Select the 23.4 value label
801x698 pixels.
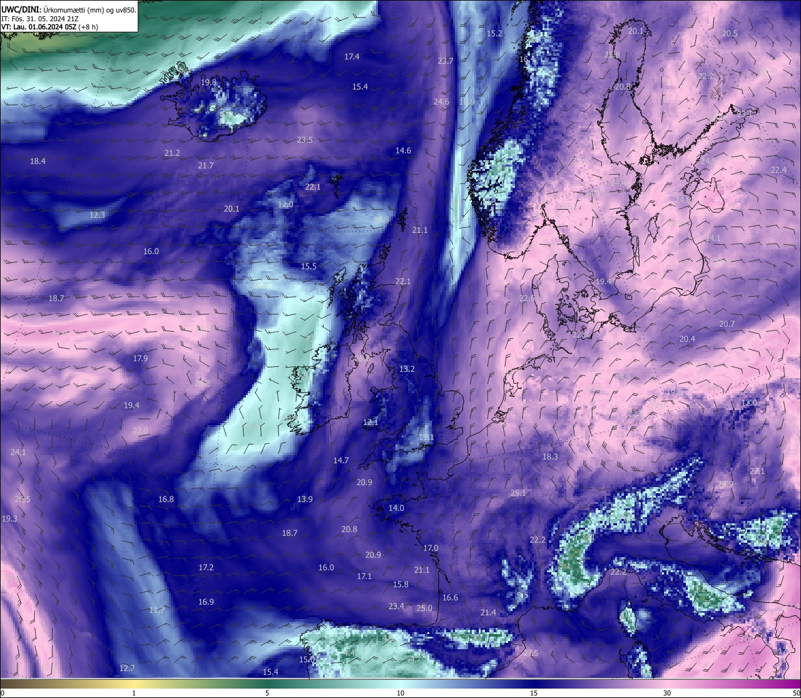coord(396,607)
